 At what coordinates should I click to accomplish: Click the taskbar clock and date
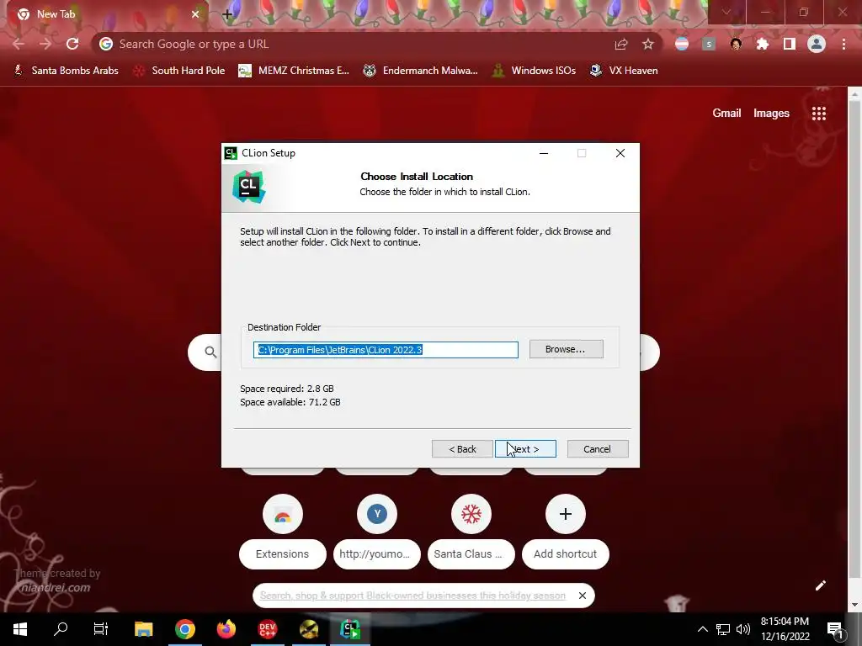(x=785, y=629)
